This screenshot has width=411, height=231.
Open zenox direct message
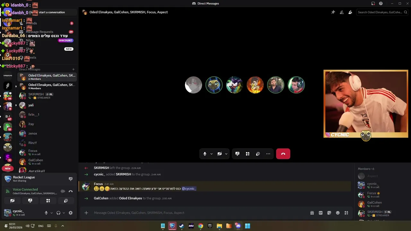(47, 133)
